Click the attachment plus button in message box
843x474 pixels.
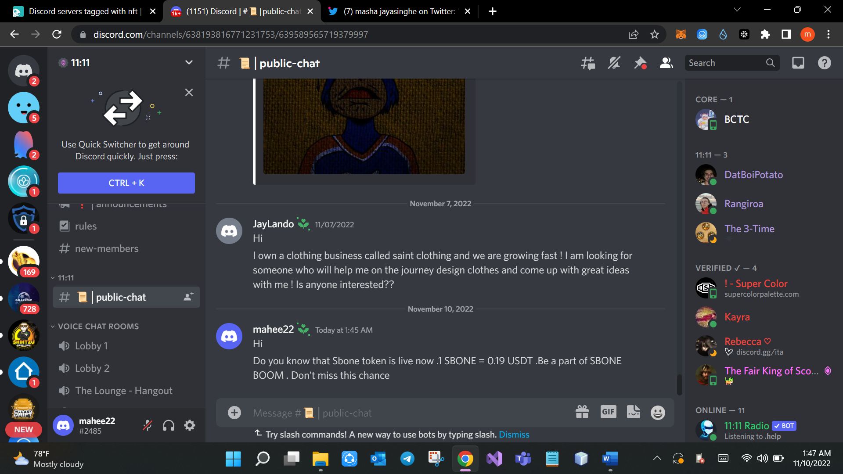click(234, 413)
